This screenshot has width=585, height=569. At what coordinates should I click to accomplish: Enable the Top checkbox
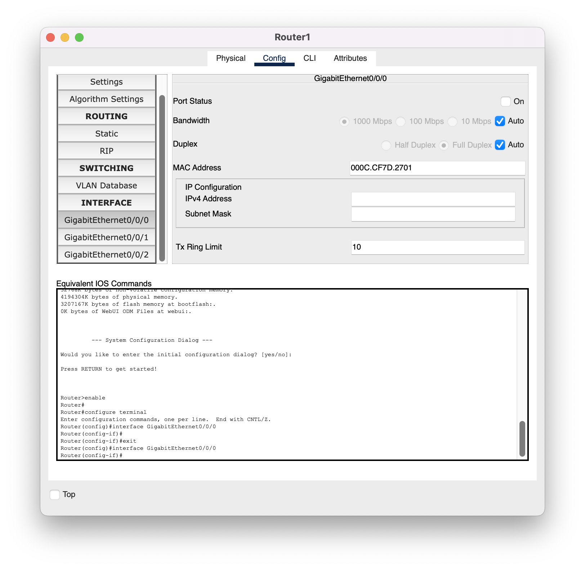(55, 494)
